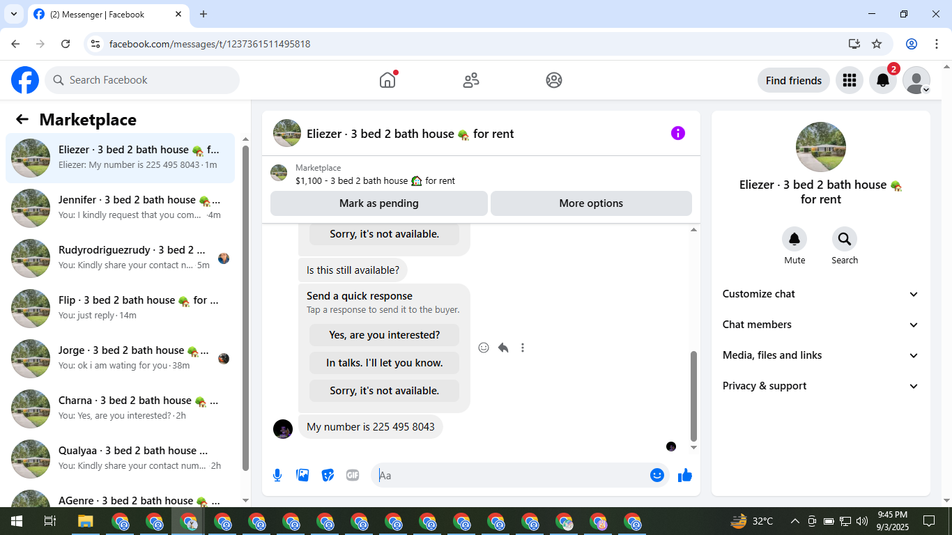Open the Friends icon in top navigation
The width and height of the screenshot is (952, 535).
click(x=471, y=80)
